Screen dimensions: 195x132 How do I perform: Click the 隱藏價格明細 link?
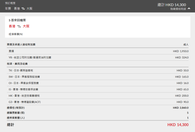point(178,9)
